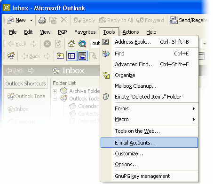Toggle the Preview Pane button
This screenshot has height=184, width=213.
coord(82,56)
